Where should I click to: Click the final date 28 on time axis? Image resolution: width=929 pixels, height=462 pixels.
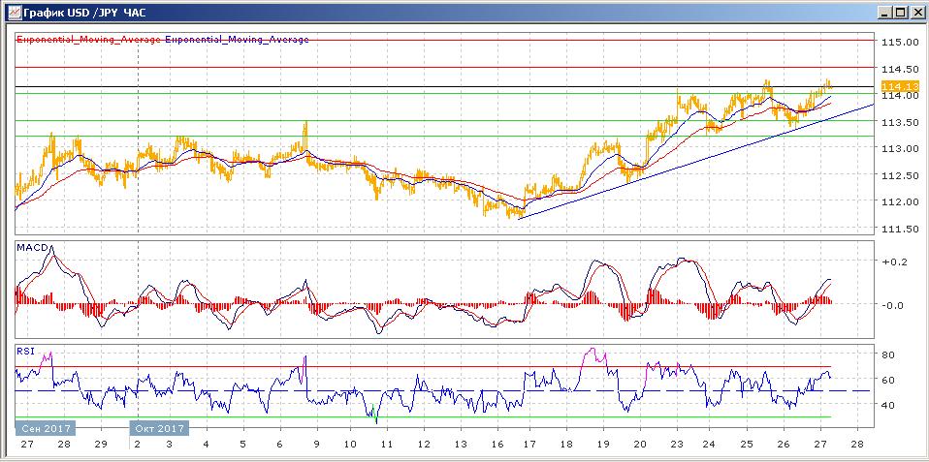(856, 444)
